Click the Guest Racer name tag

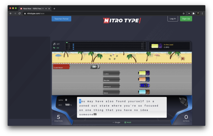[61, 67]
